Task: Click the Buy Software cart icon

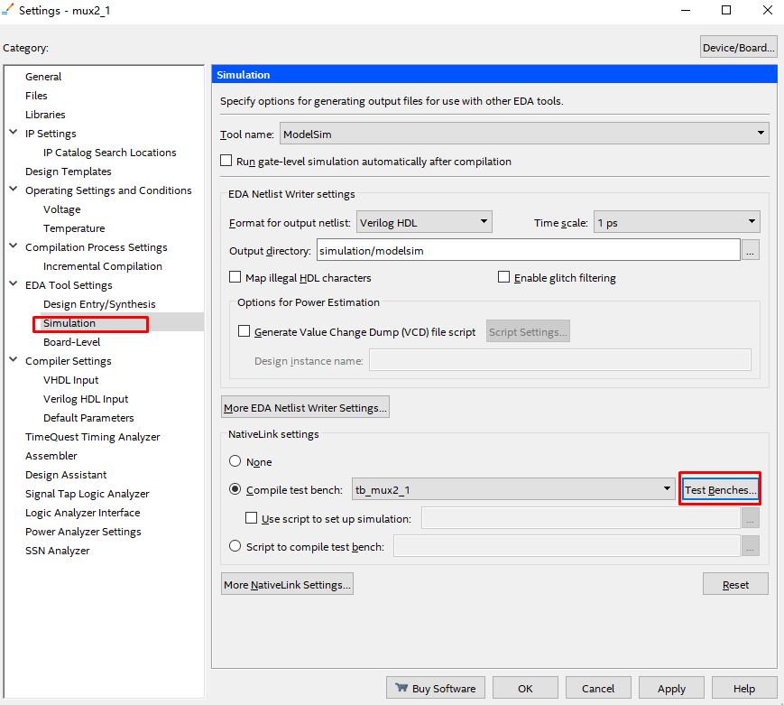Action: tap(401, 688)
